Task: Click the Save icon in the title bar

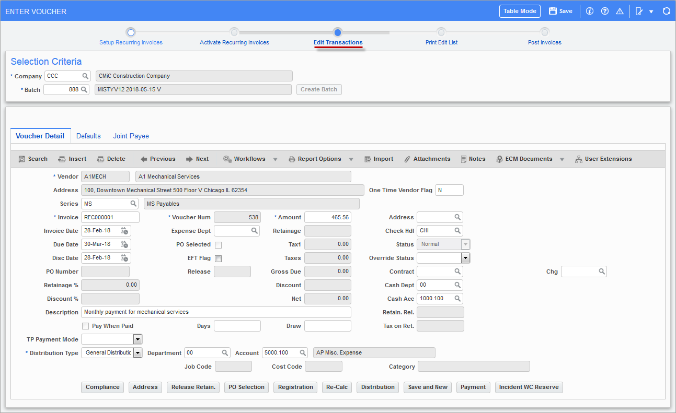Action: coord(554,10)
